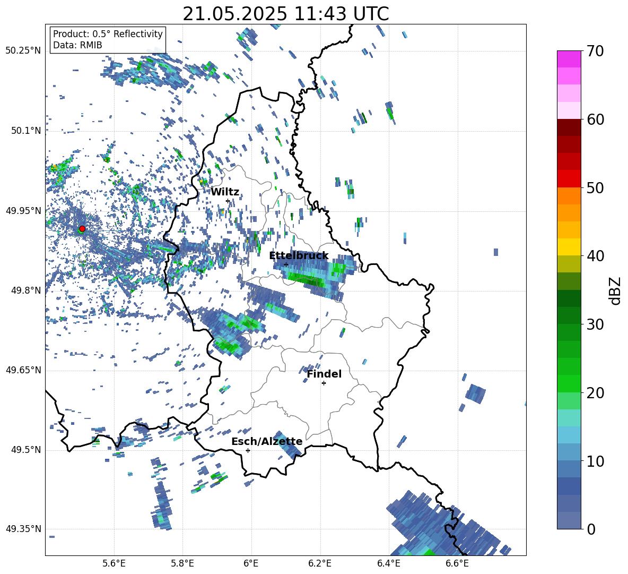Click the 6.2°E longitude label
Viewport: 628px width, 574px height.
(x=320, y=563)
